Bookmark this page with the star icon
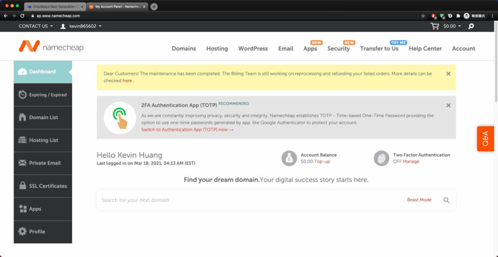 (x=423, y=16)
